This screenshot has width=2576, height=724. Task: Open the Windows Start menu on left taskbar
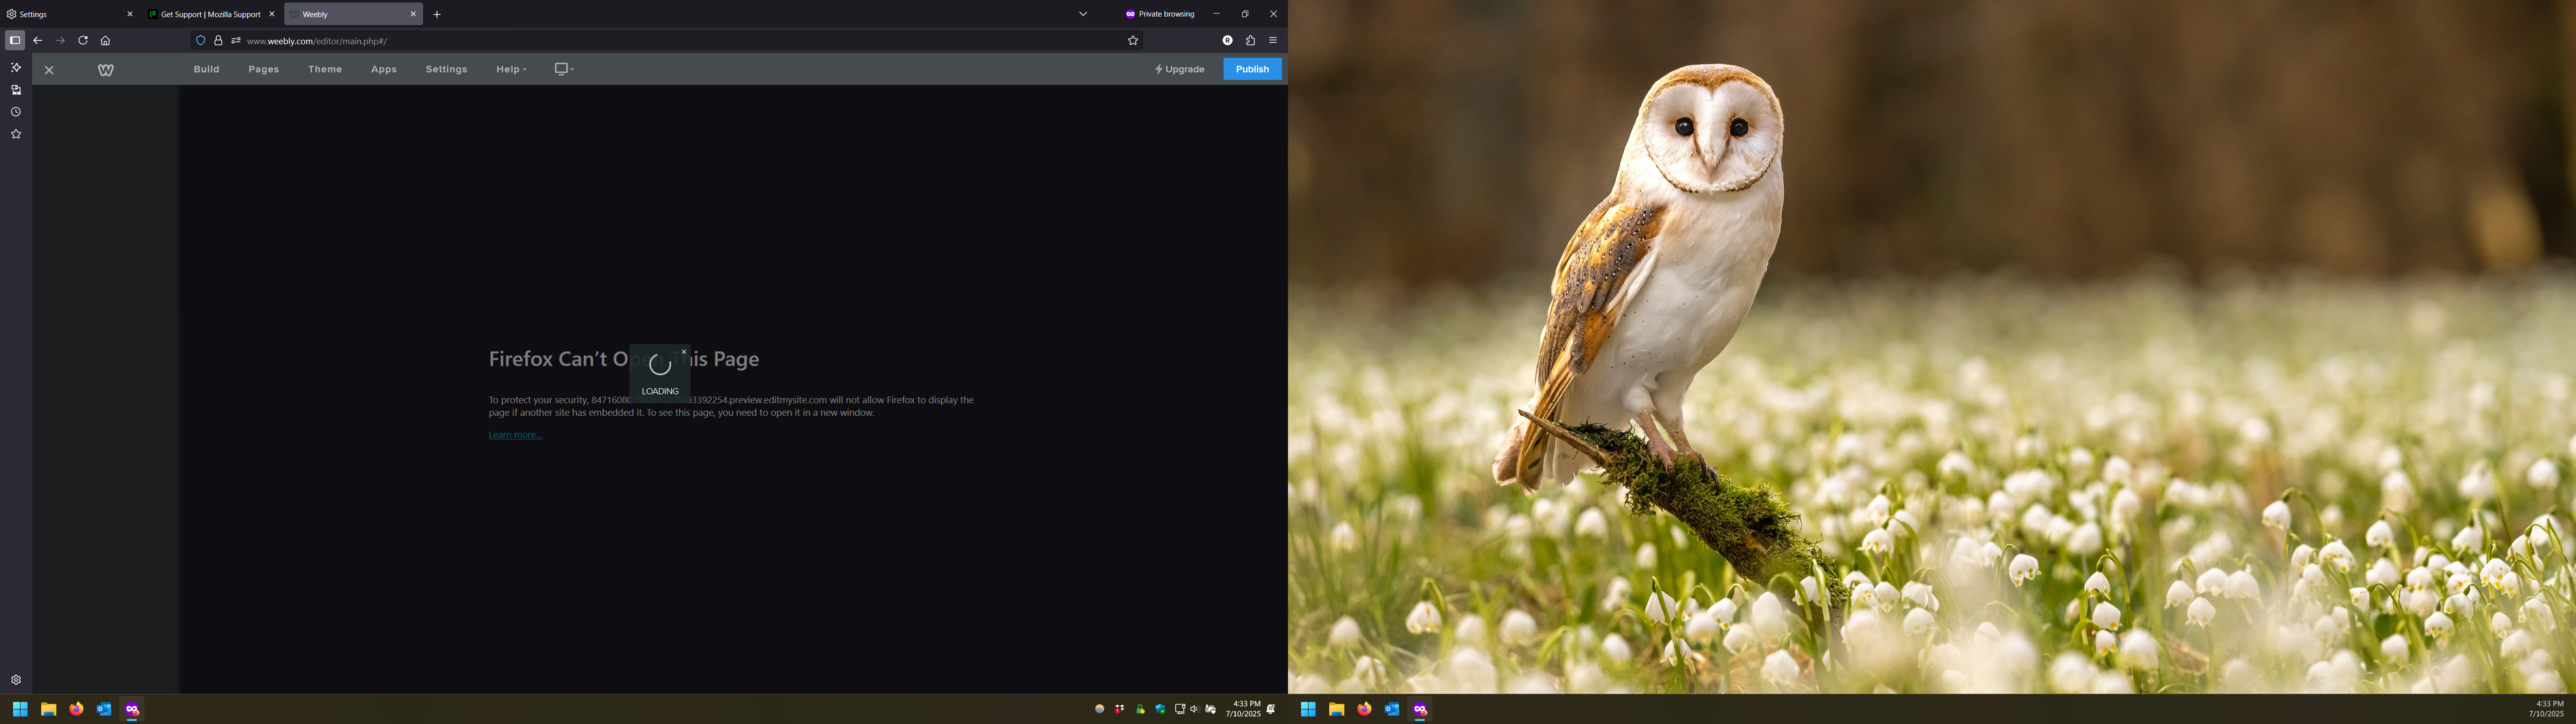[x=20, y=709]
